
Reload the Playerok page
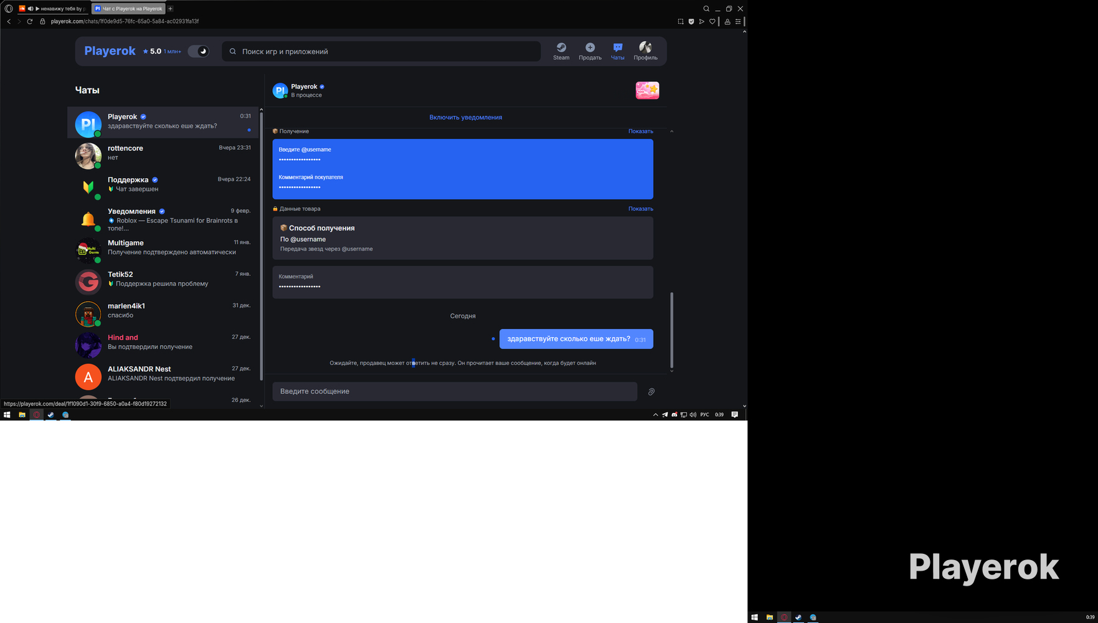tap(29, 21)
